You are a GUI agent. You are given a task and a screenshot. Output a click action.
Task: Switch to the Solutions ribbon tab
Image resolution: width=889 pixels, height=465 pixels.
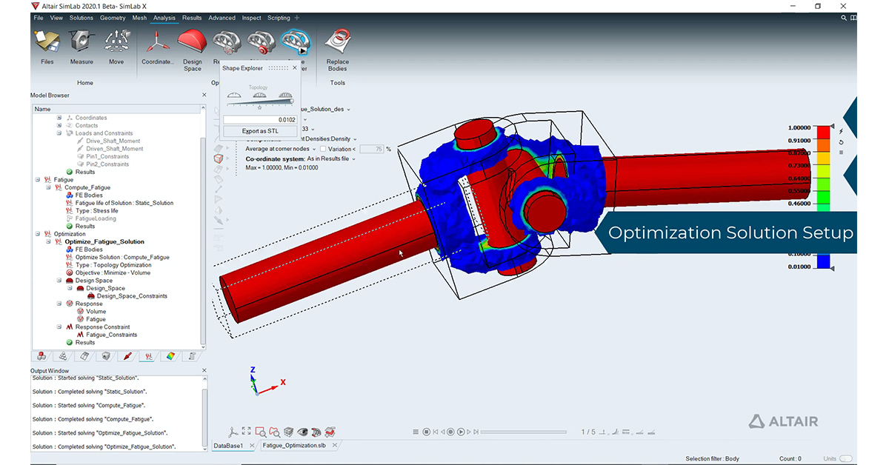81,18
